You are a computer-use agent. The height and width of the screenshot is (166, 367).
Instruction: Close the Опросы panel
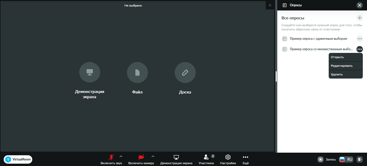coord(360,5)
